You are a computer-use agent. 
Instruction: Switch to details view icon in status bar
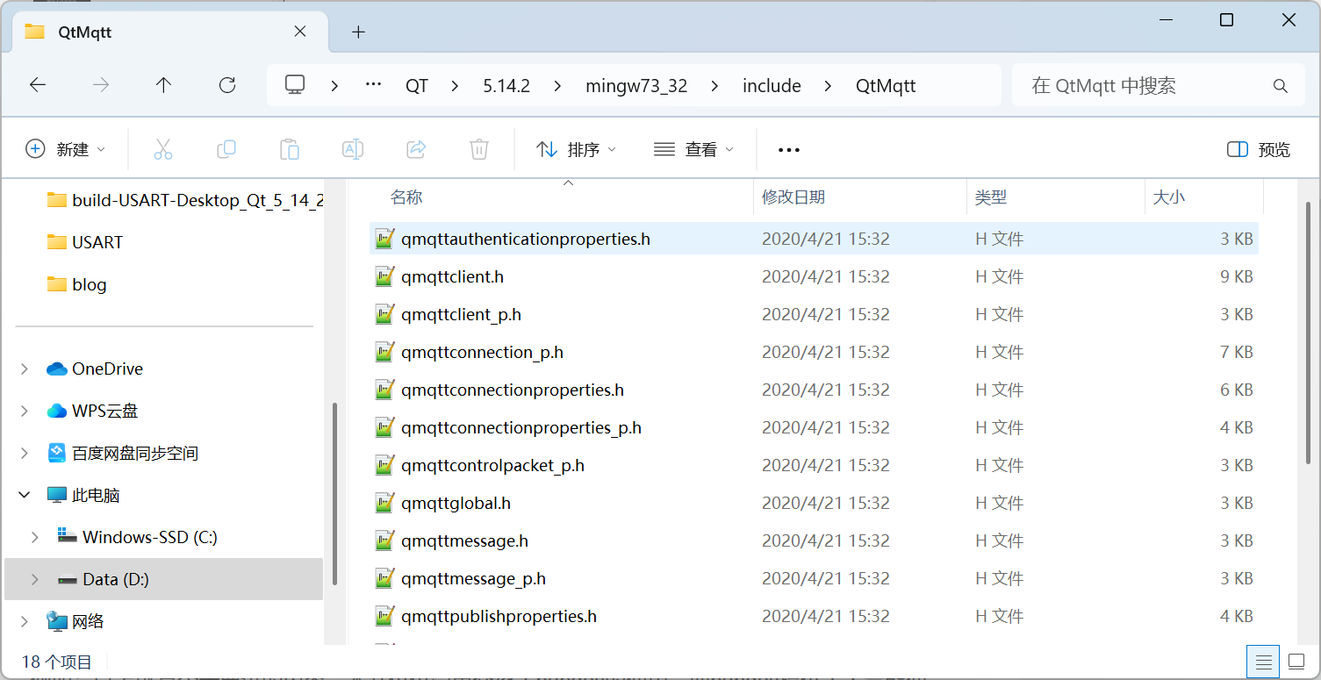click(x=1263, y=662)
